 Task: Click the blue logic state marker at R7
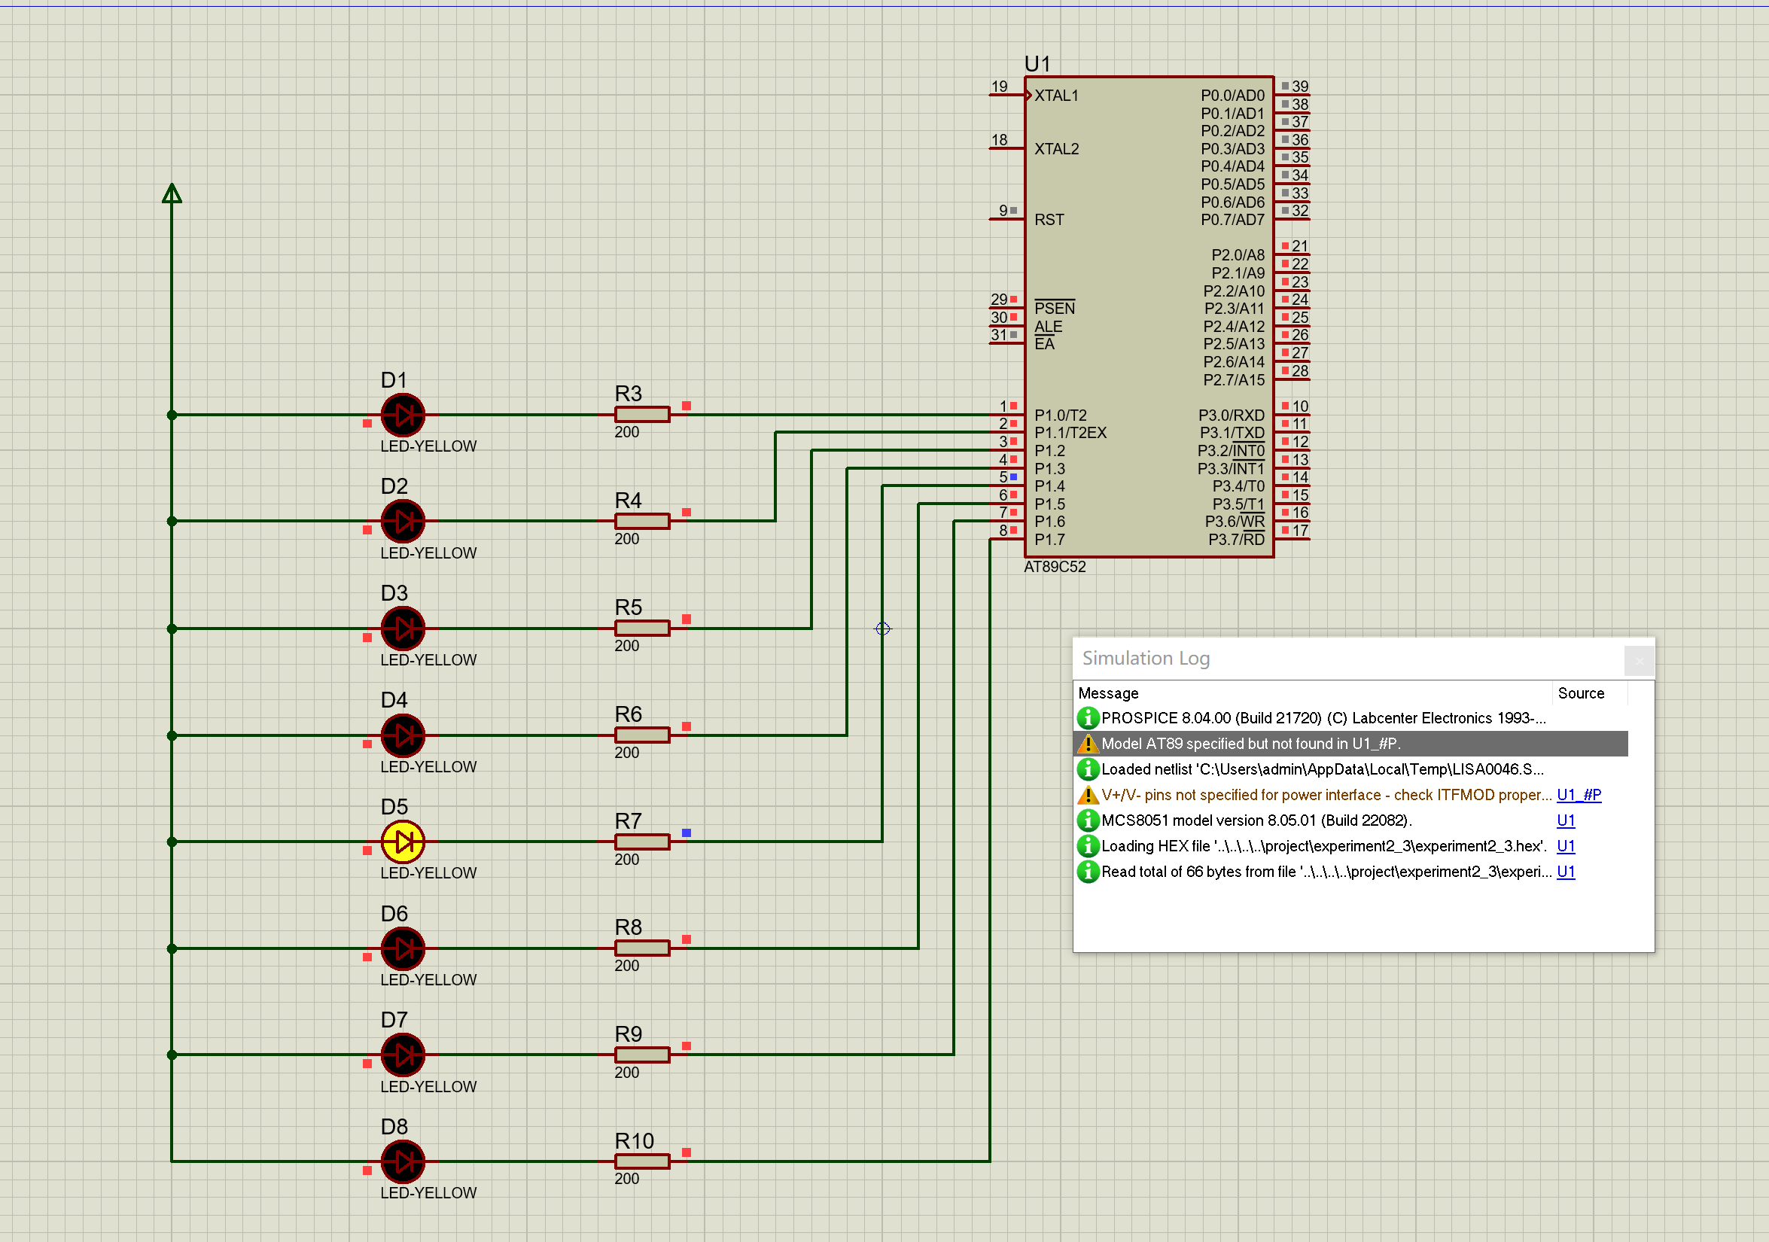click(687, 833)
